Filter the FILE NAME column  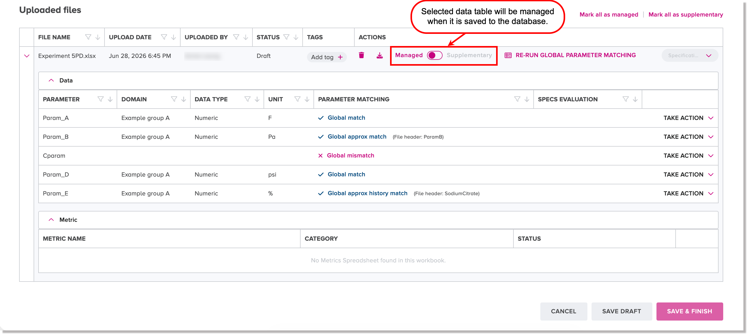[88, 37]
